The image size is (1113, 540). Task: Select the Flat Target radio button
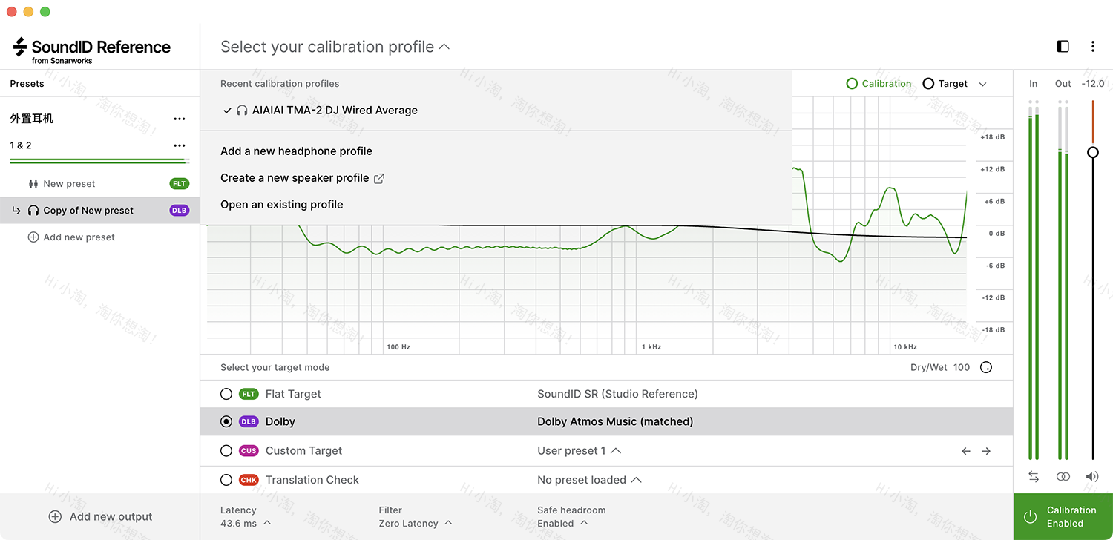click(x=226, y=394)
